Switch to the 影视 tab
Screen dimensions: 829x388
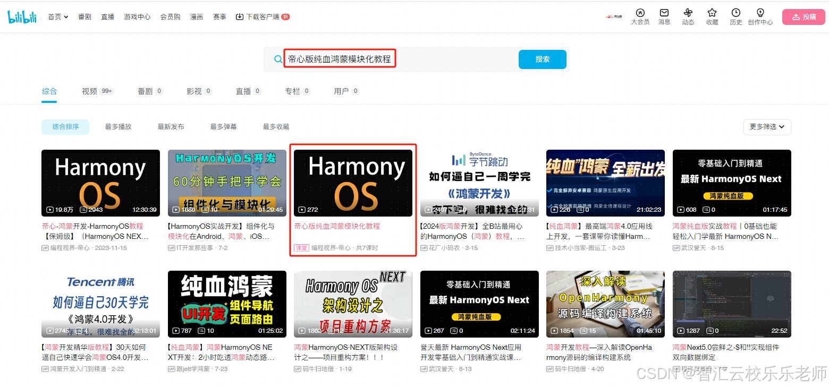[x=199, y=91]
